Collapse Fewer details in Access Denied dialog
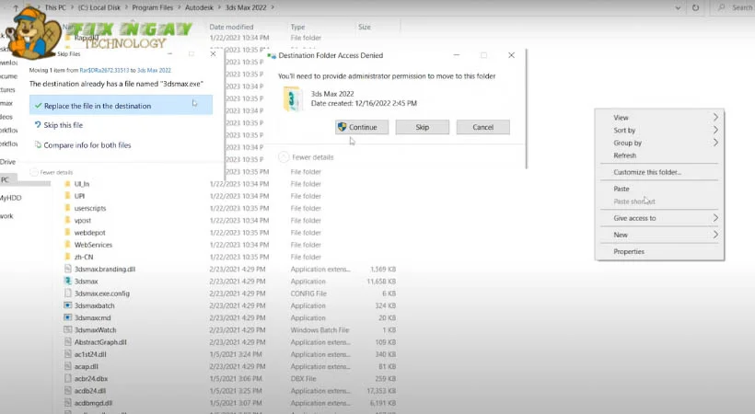Screen dimensions: 755x414 click(x=307, y=157)
